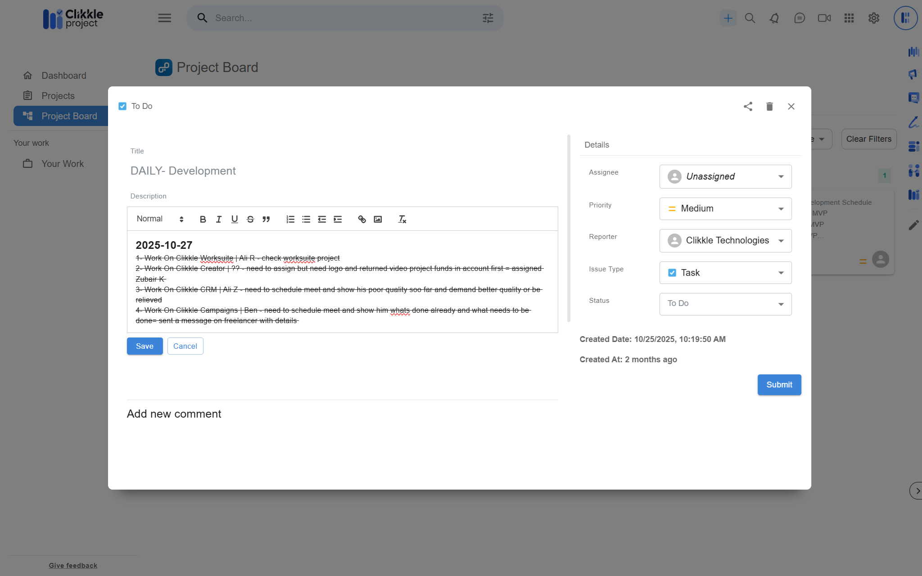
Task: Delete the task with trash icon
Action: [x=769, y=107]
